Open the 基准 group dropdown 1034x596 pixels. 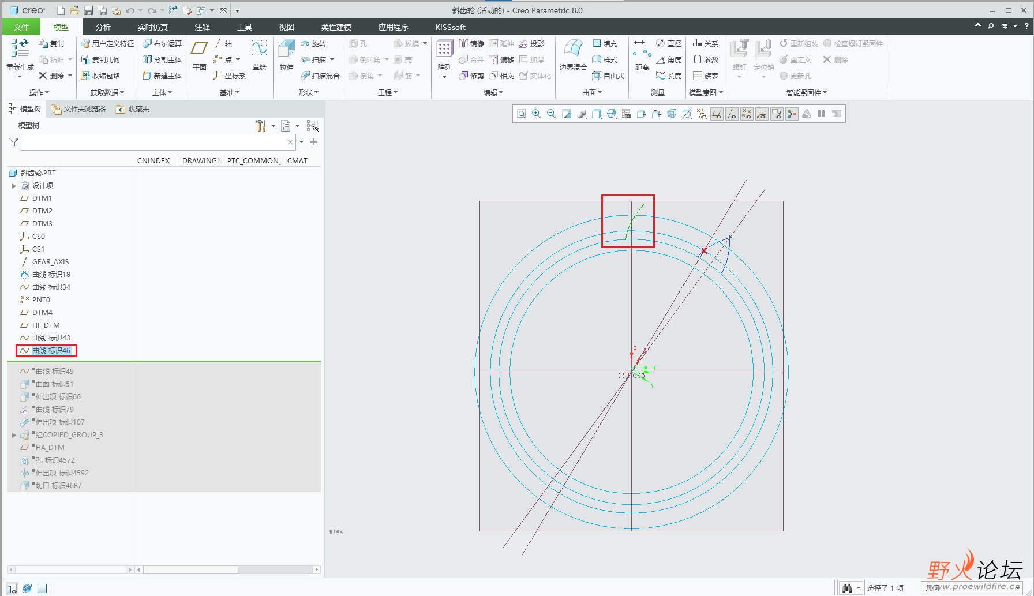coord(230,92)
